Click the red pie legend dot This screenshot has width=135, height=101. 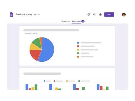click(78, 46)
